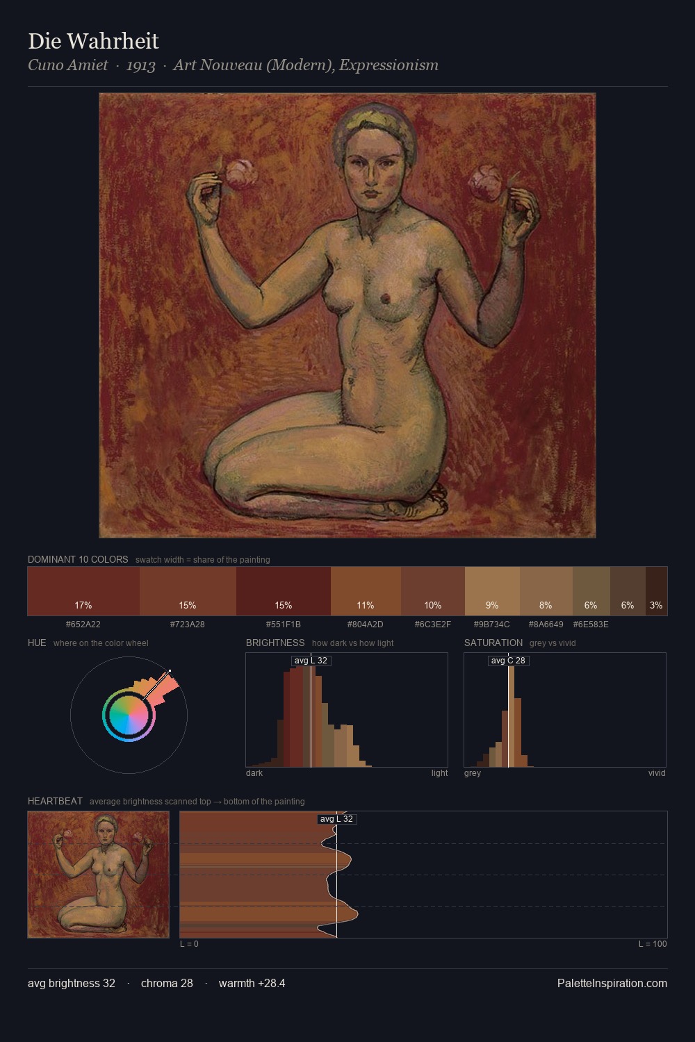Click 'avg brightness 32' in footer

point(72,983)
